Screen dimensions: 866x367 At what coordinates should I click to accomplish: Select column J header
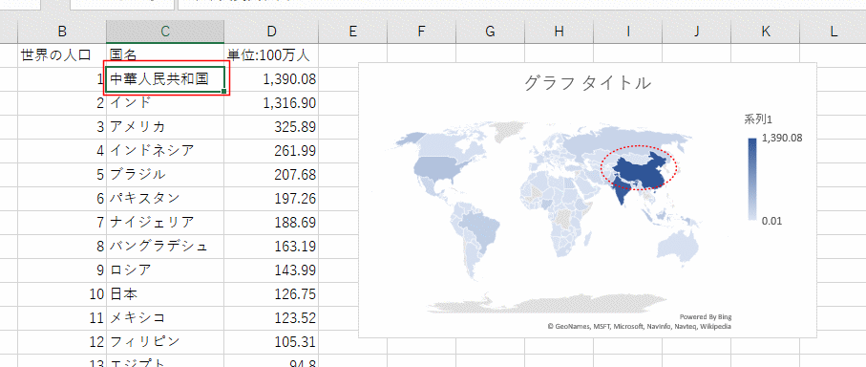[x=696, y=32]
